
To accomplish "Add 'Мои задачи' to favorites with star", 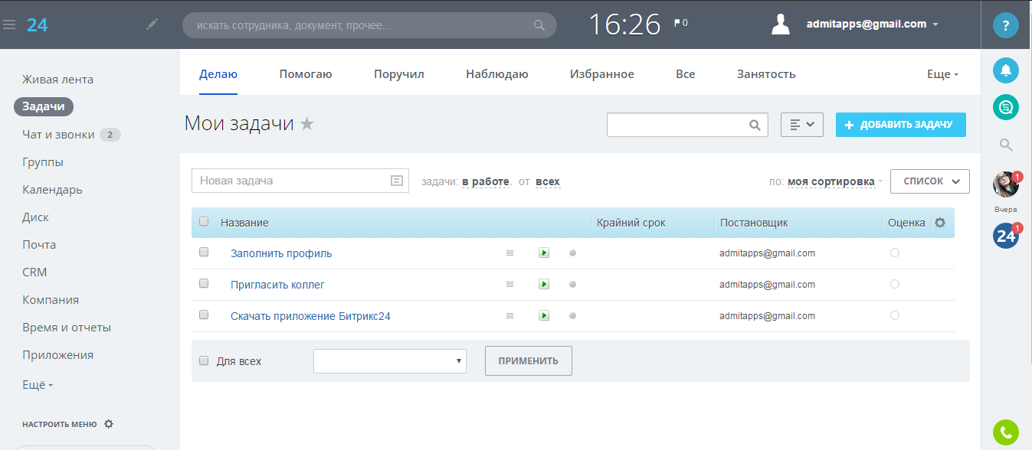I will [x=307, y=124].
